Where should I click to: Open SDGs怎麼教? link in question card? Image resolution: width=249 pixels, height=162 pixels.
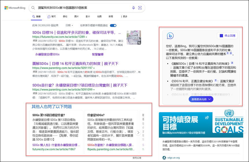(x=110, y=145)
